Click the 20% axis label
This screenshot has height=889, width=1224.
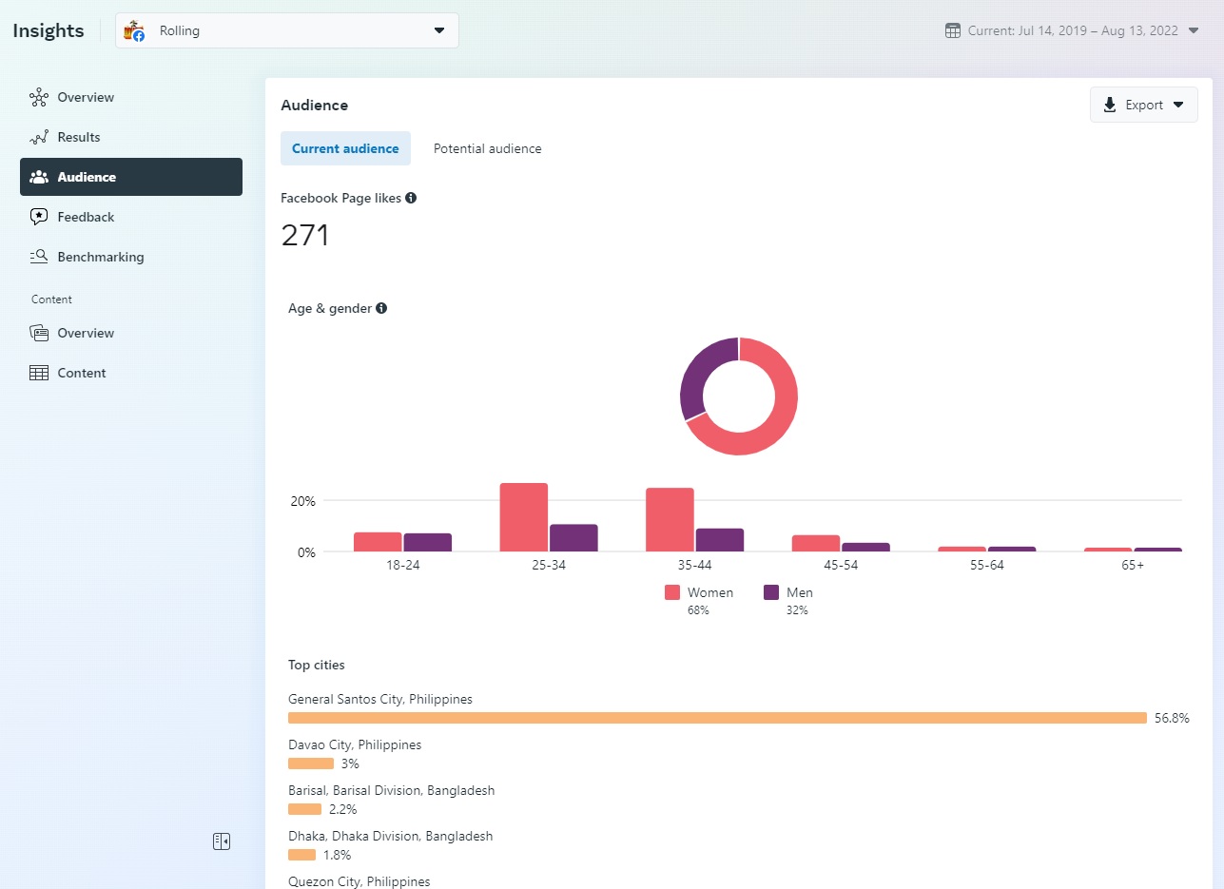coord(302,501)
